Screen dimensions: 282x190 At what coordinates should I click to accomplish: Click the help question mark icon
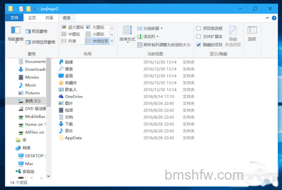point(274,18)
